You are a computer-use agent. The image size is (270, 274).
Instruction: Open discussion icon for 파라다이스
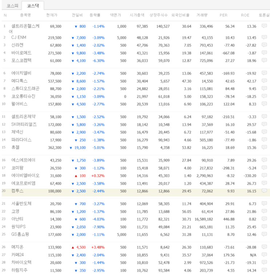264,140
